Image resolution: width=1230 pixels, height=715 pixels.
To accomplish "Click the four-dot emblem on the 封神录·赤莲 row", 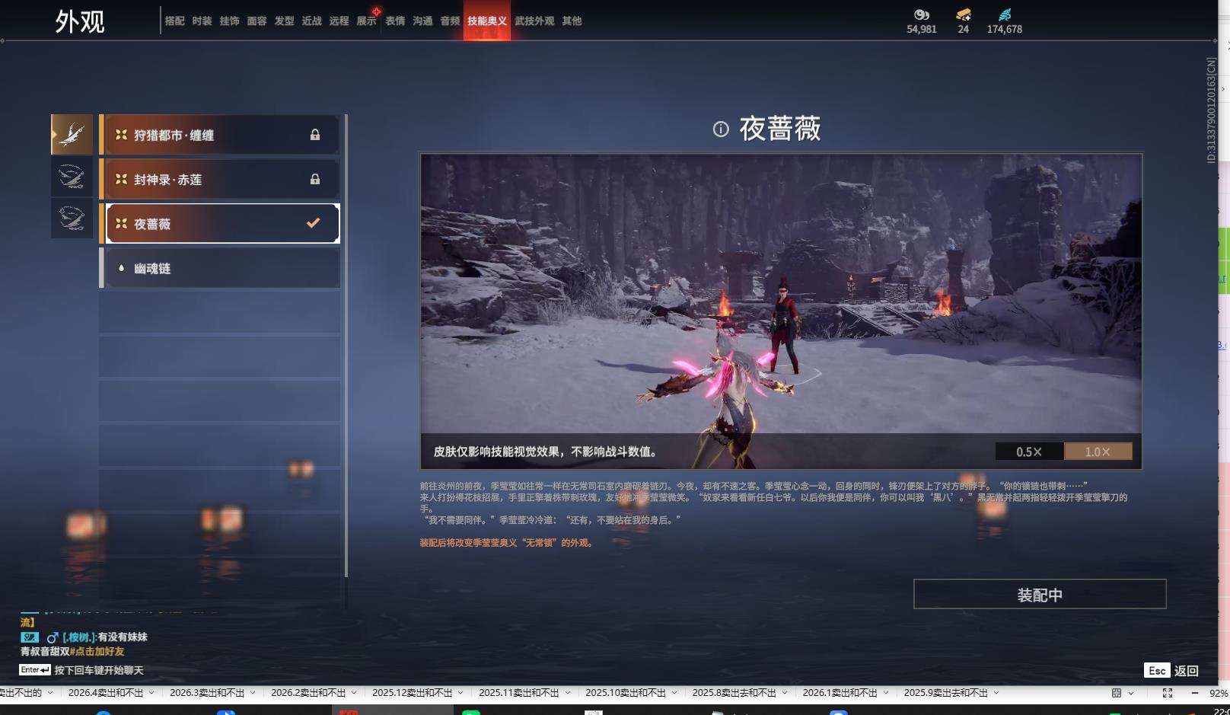I will tap(121, 179).
